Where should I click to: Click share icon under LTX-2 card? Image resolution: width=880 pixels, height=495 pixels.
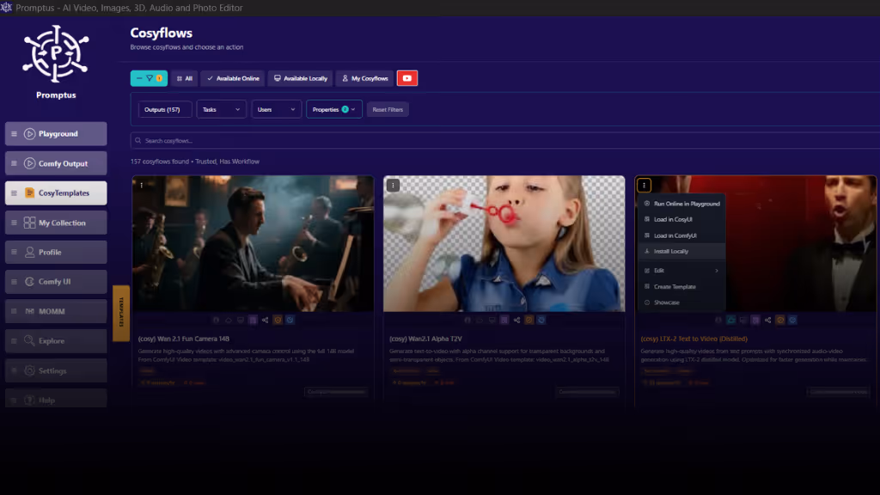tap(767, 320)
